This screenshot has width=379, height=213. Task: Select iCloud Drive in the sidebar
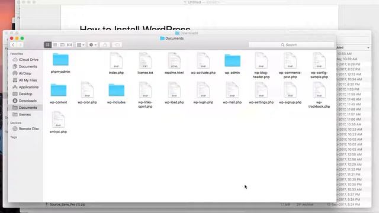[x=25, y=60]
